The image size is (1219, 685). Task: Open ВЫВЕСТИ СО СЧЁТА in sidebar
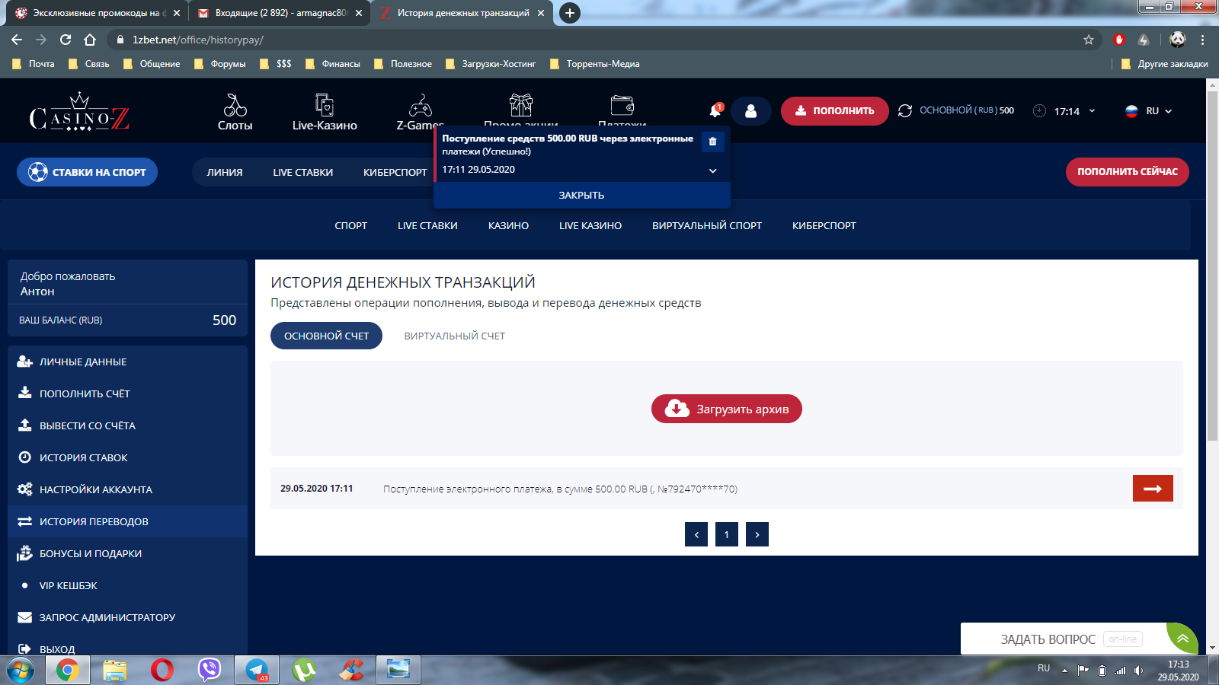127,425
